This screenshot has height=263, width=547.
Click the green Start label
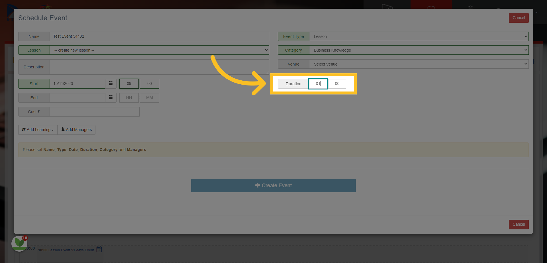[x=34, y=84]
